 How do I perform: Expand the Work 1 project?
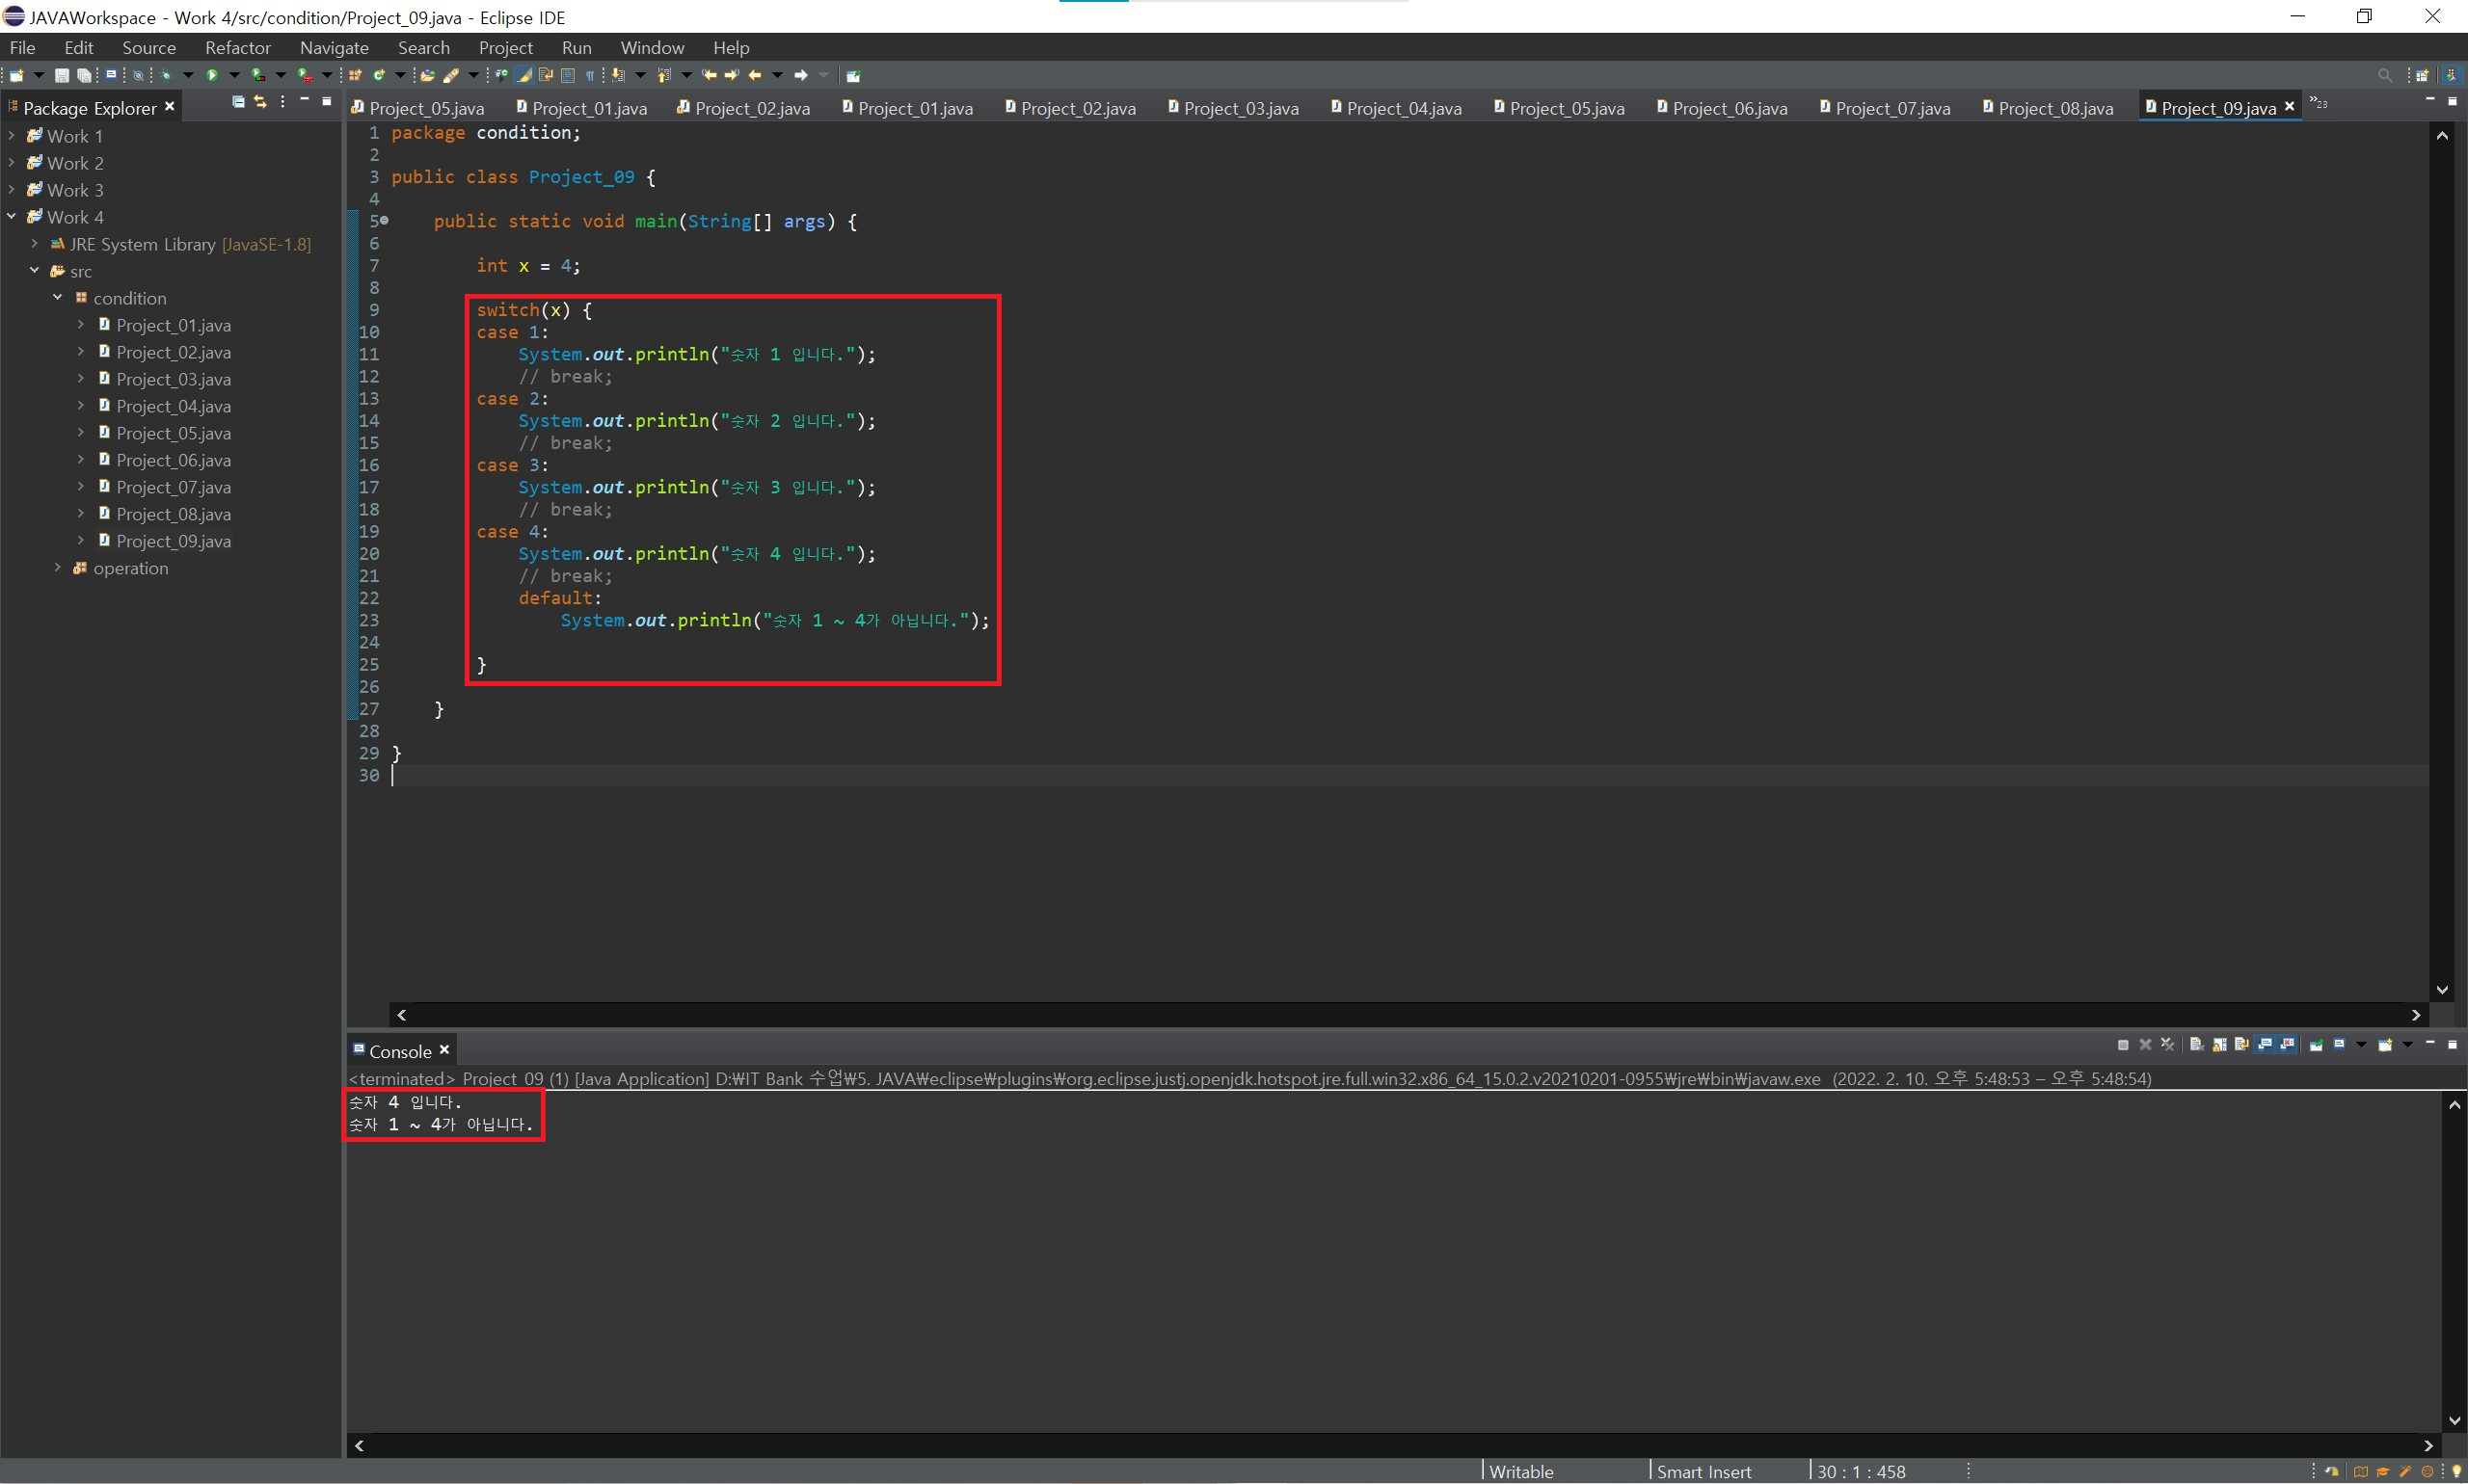(11, 136)
